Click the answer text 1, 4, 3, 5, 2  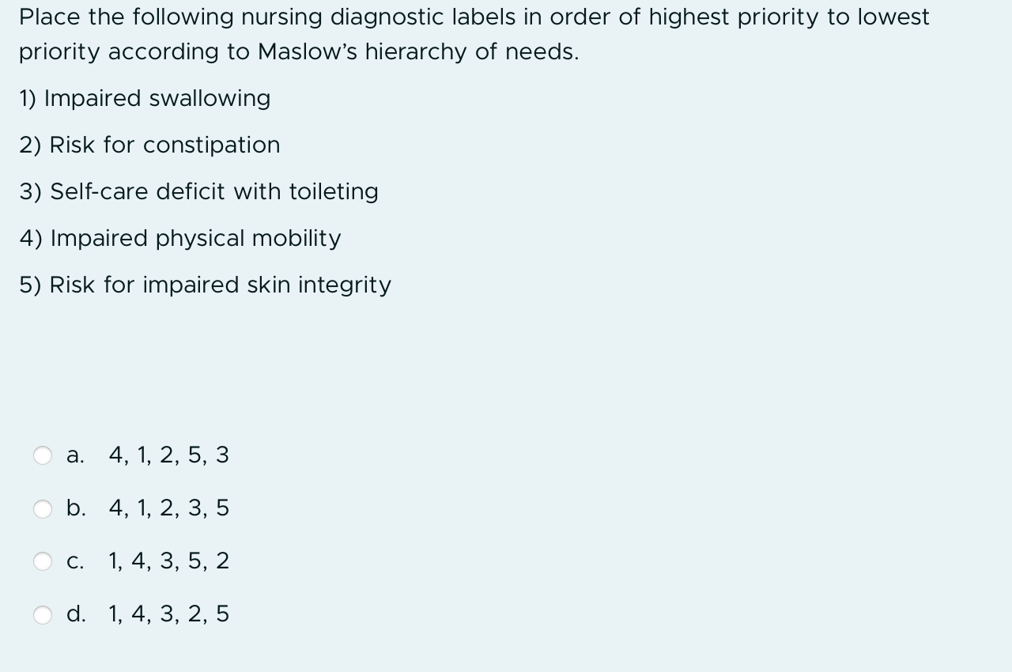pos(168,561)
